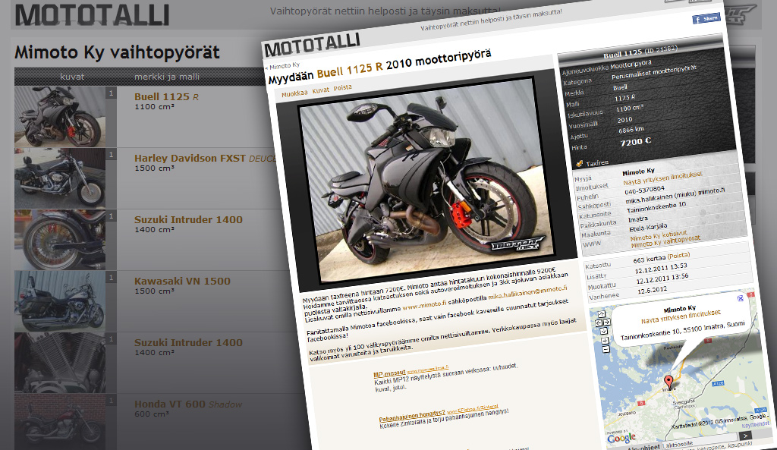
Task: Open the Kuvat tab
Action: pyautogui.click(x=320, y=90)
